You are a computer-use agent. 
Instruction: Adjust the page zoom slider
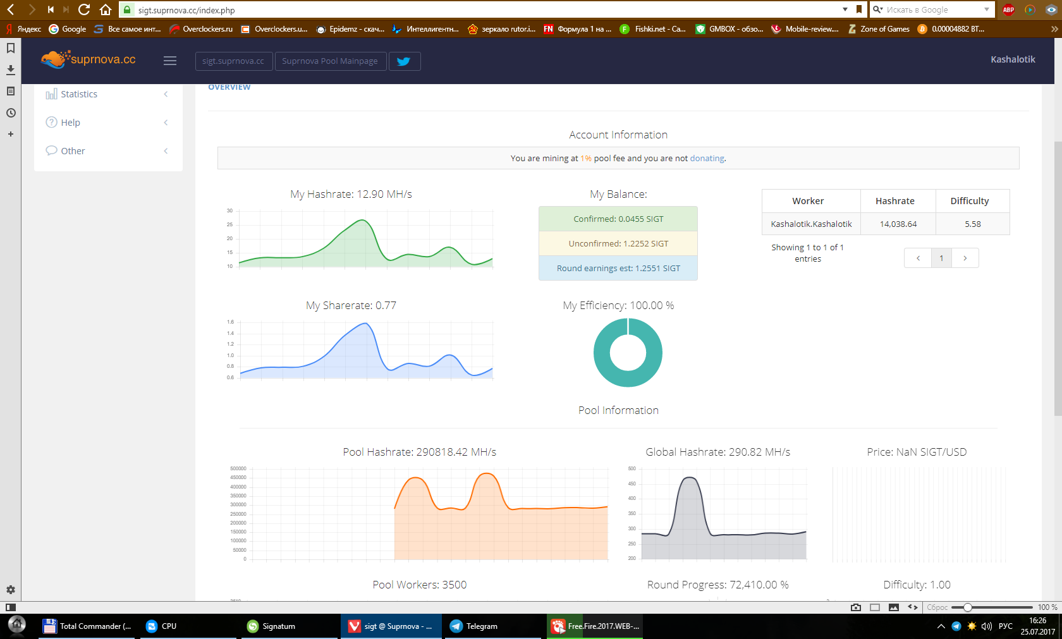(x=967, y=607)
